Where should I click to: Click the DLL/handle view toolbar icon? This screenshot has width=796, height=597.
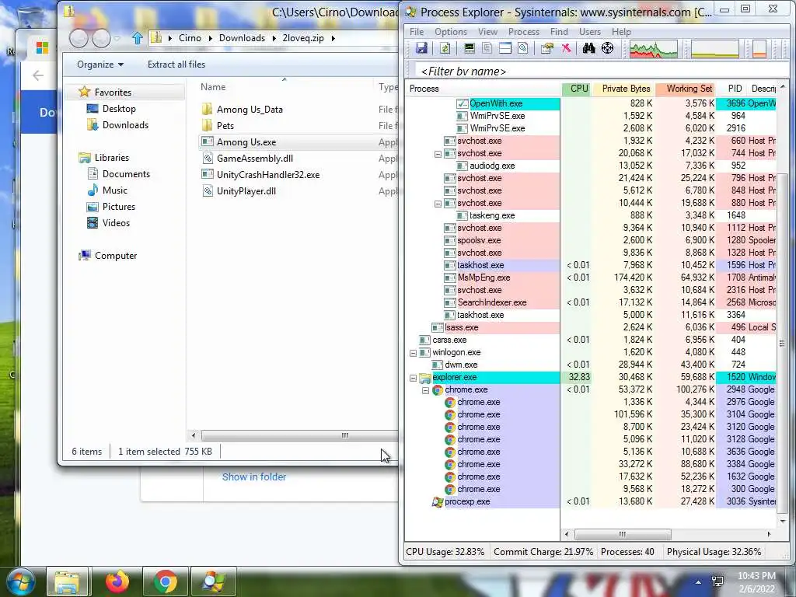click(x=522, y=48)
